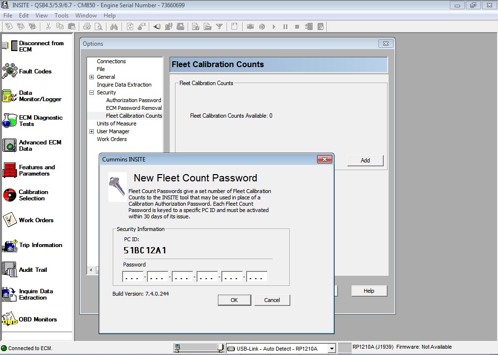This screenshot has height=355, width=498.
Task: Click the Stop toolbar button
Action: click(x=297, y=27)
